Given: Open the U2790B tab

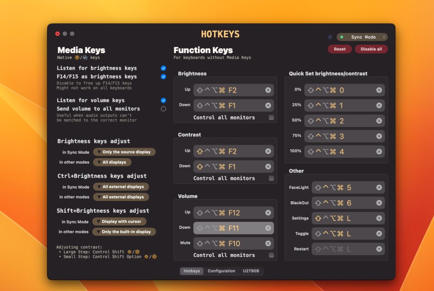Looking at the screenshot, I should pyautogui.click(x=251, y=271).
